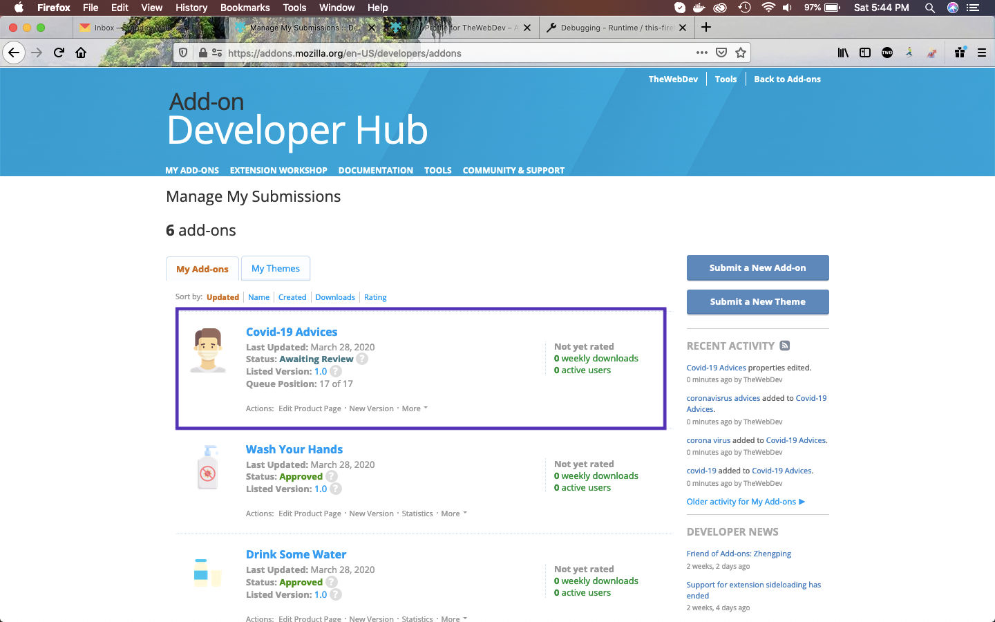The image size is (995, 622).
Task: Bookmark this page with the star icon
Action: tap(741, 53)
